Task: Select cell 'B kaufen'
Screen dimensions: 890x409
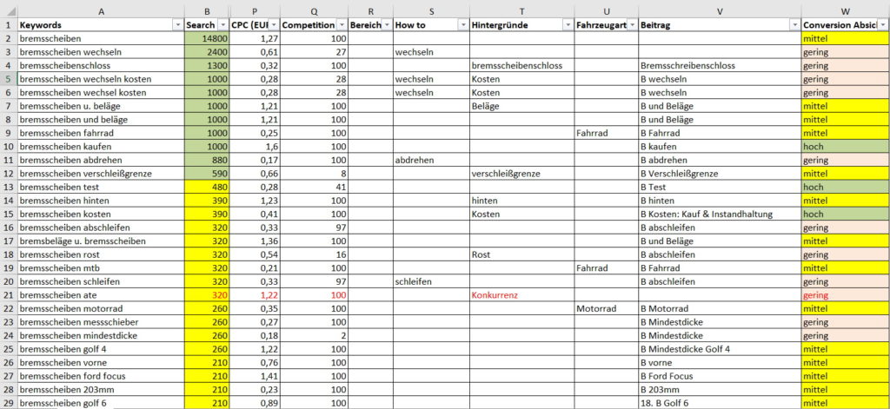Action: coord(720,147)
